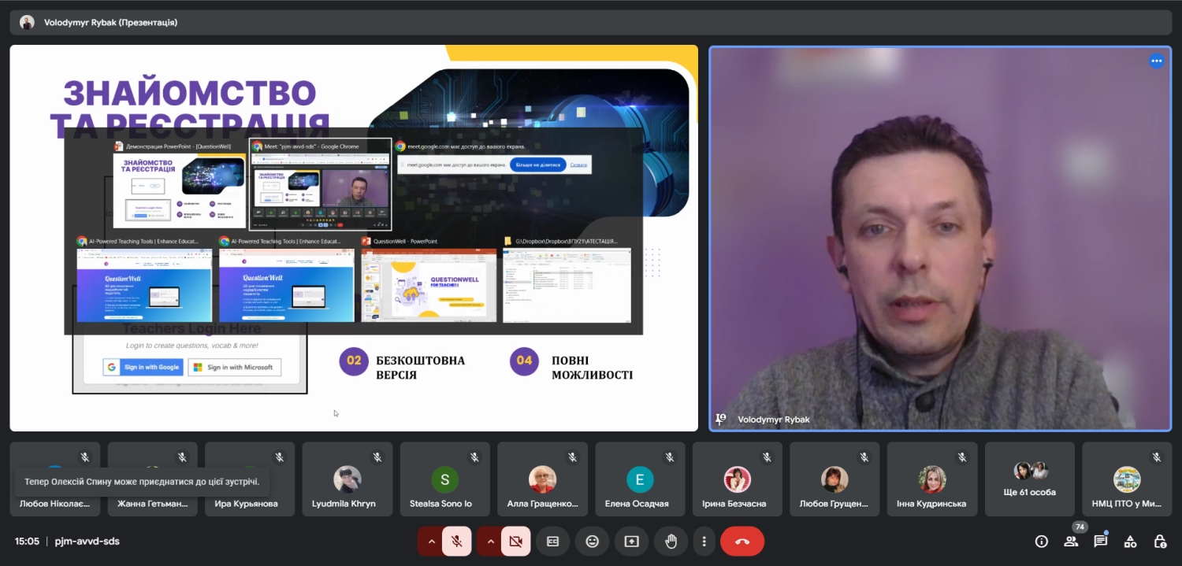Screen dimensions: 1182x566
Task: Open Ірина Безчасна's participant tile
Action: (738, 478)
